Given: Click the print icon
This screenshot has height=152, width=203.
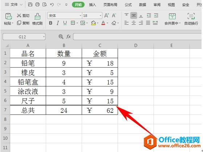Looking at the screenshot, I should point(37,5).
